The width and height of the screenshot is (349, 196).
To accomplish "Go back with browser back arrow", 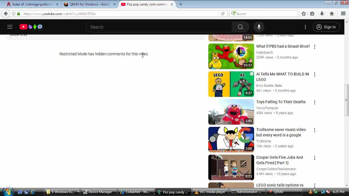I will [6, 14].
